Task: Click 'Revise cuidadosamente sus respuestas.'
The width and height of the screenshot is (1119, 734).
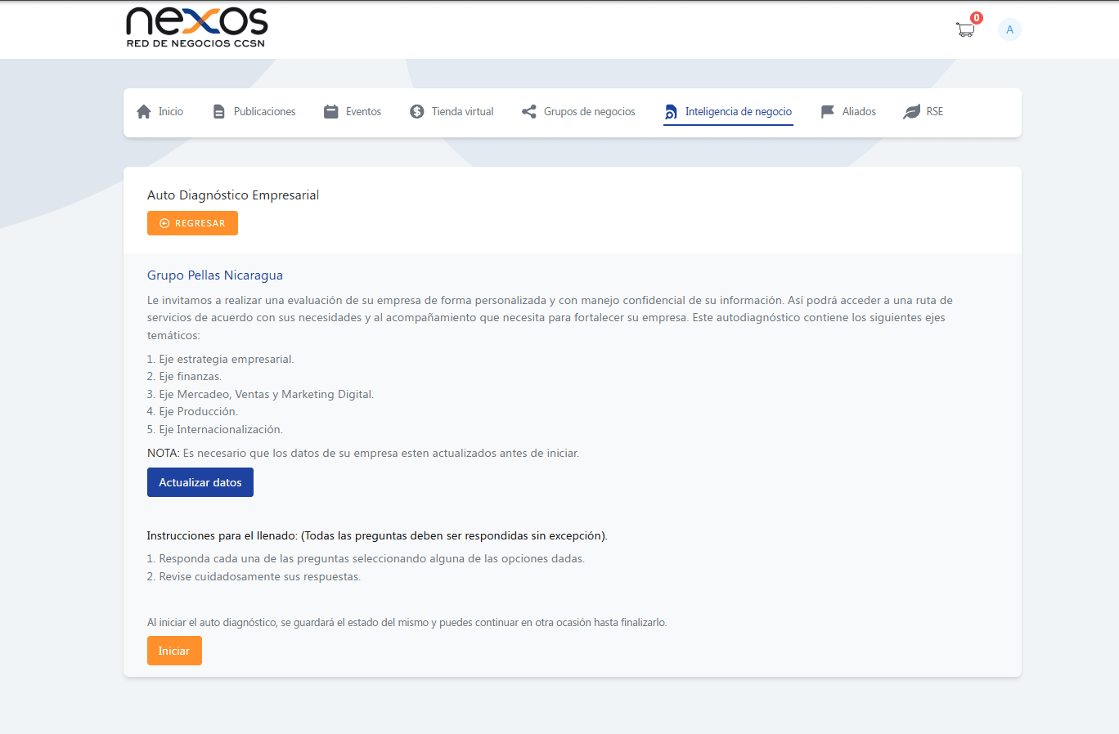Action: coord(260,576)
